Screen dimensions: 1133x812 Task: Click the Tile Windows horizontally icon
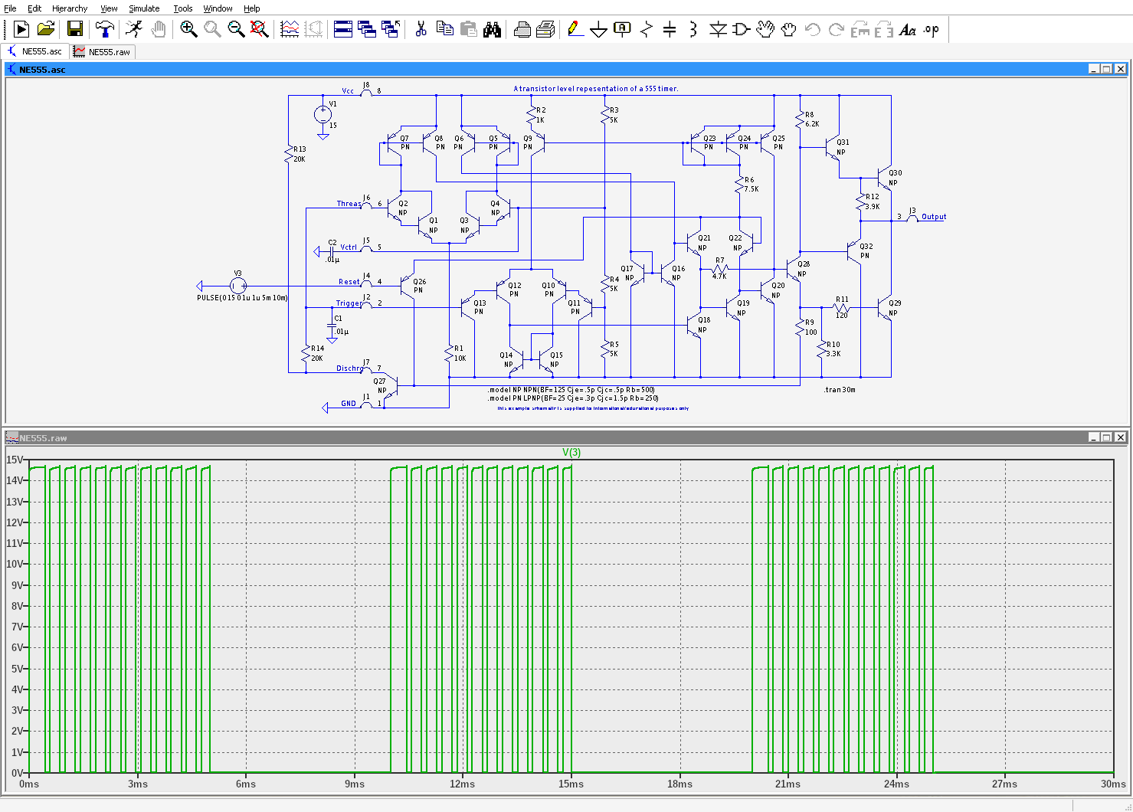tap(343, 29)
